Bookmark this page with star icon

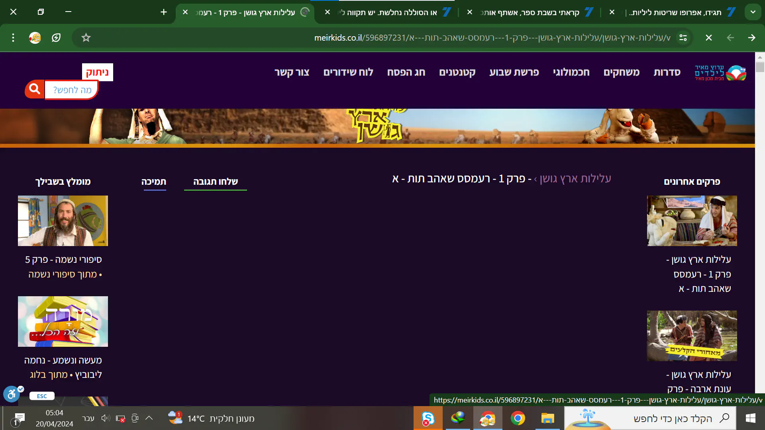pyautogui.click(x=86, y=38)
